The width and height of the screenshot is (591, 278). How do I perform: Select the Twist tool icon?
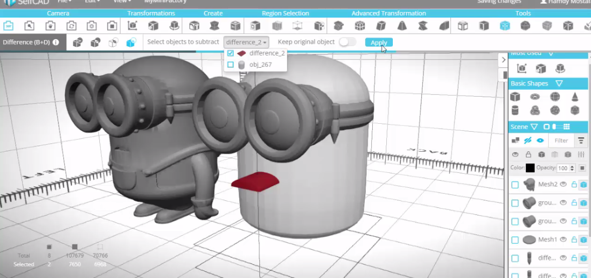pos(423,26)
